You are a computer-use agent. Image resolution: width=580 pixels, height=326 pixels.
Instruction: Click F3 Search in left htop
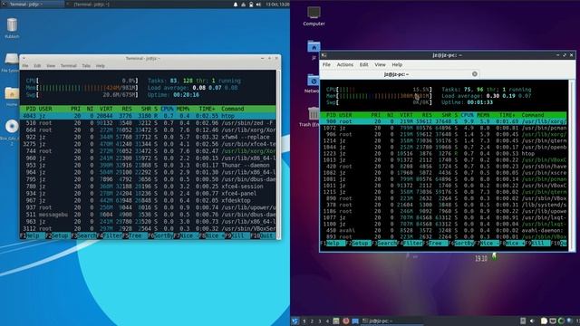pos(84,235)
